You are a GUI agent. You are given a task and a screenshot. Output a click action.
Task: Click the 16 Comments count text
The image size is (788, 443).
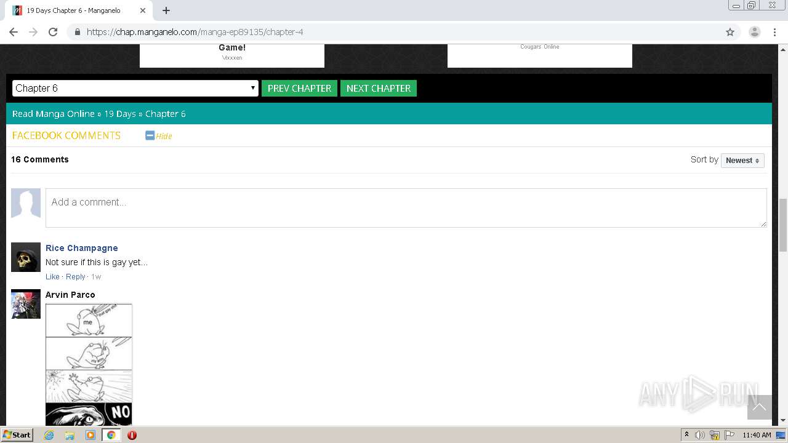click(x=40, y=159)
